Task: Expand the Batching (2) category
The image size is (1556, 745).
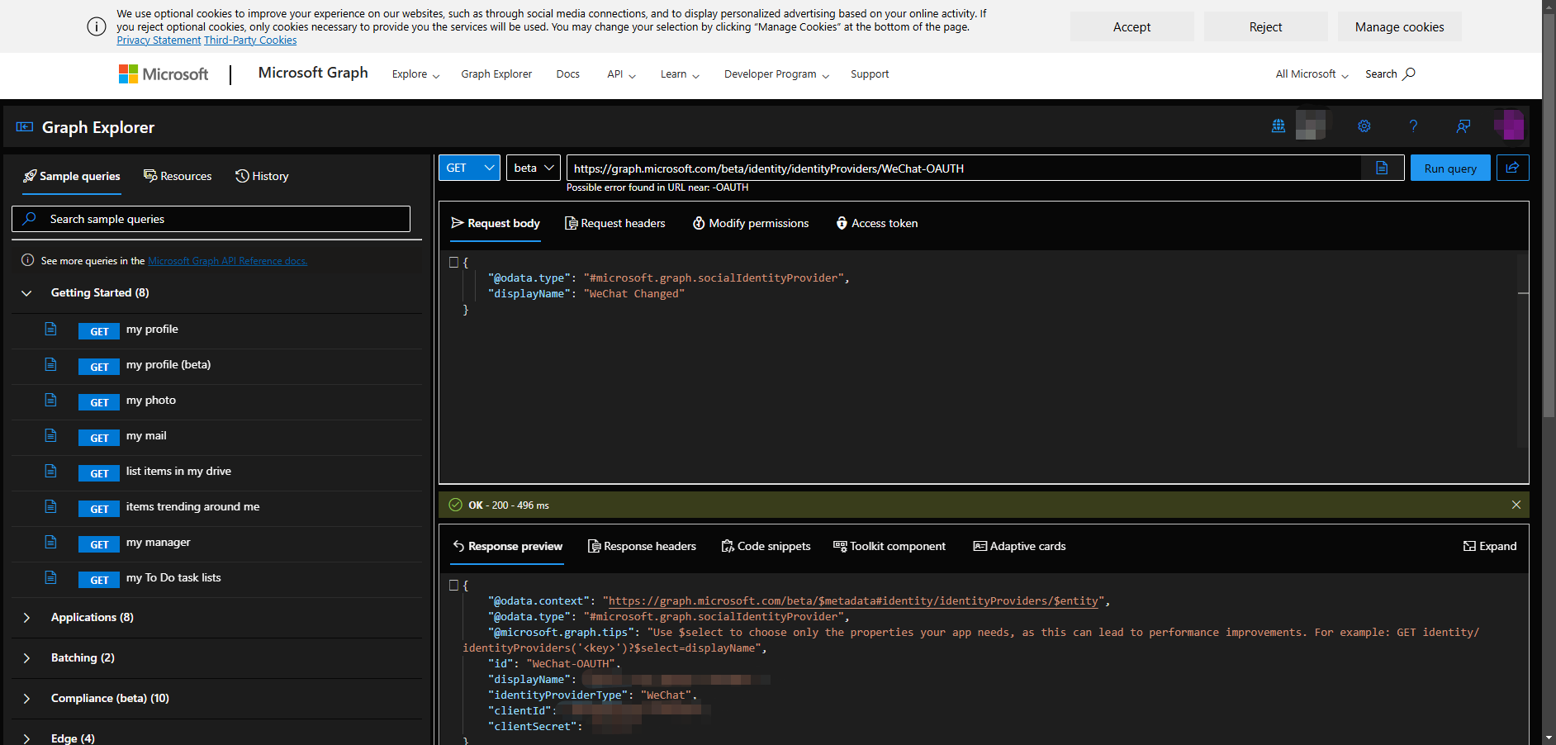Action: pos(26,658)
